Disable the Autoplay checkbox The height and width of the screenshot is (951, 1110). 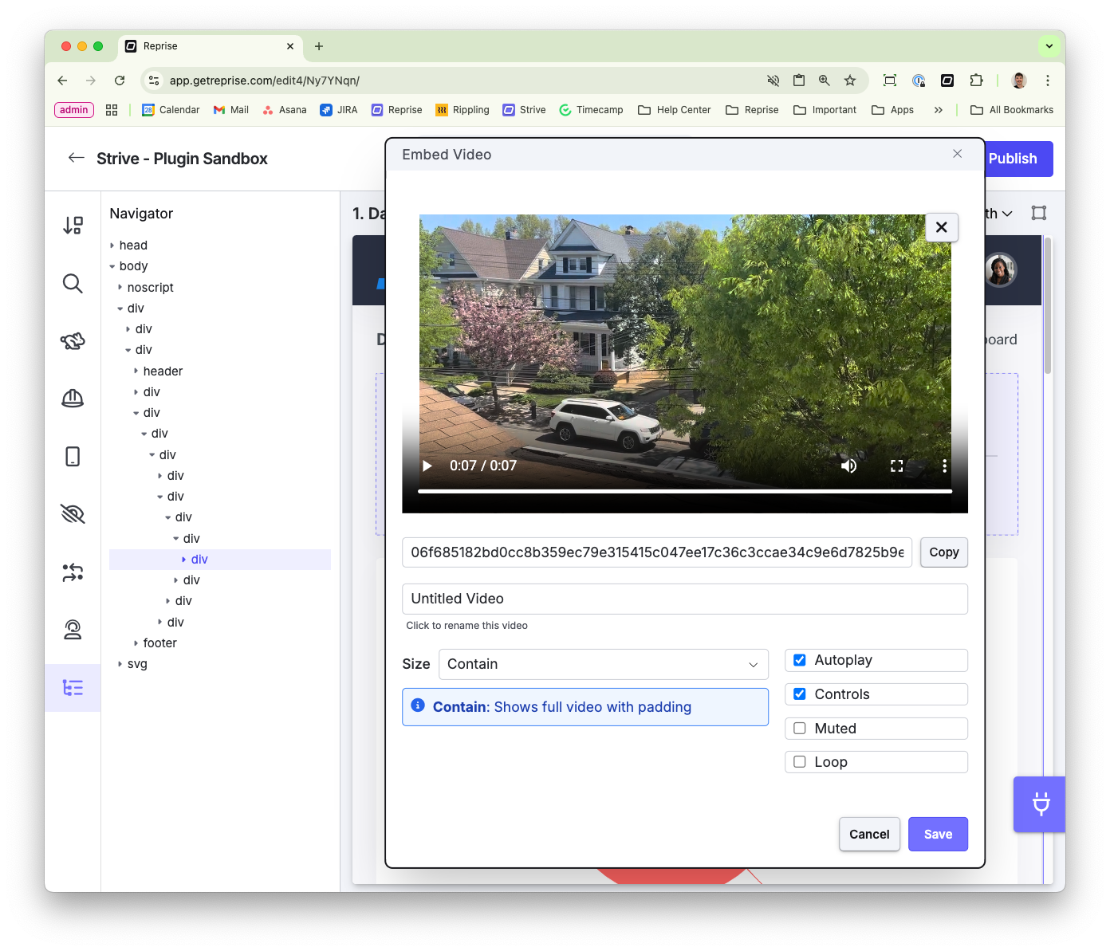click(x=800, y=660)
